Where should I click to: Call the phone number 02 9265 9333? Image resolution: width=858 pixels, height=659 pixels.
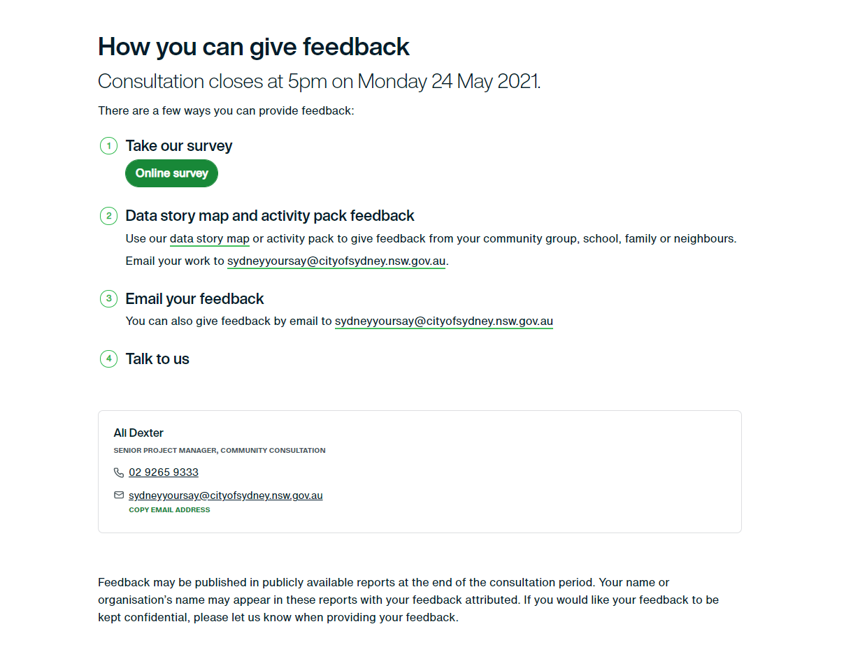coord(164,472)
